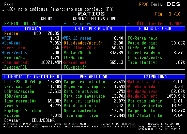Image resolution: width=187 pixels, height=134 pixels.
Task: Select the Deuda/Cap ord value 1053.94%
Action: tap(176, 96)
